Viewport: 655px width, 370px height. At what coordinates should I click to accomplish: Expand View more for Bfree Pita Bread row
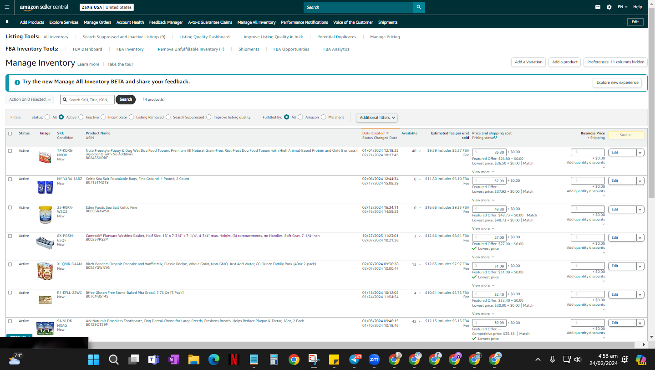[x=483, y=314]
